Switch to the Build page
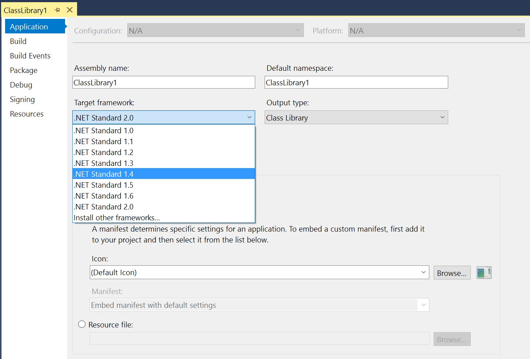The image size is (530, 359). tap(18, 41)
